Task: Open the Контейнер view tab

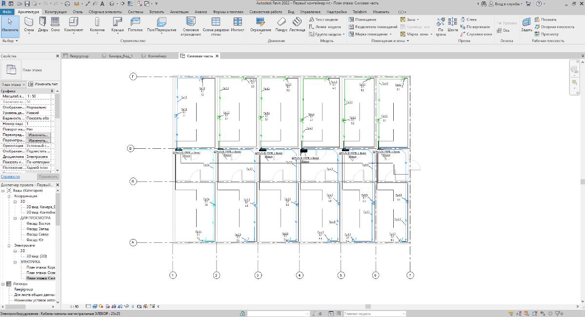Action: 156,56
